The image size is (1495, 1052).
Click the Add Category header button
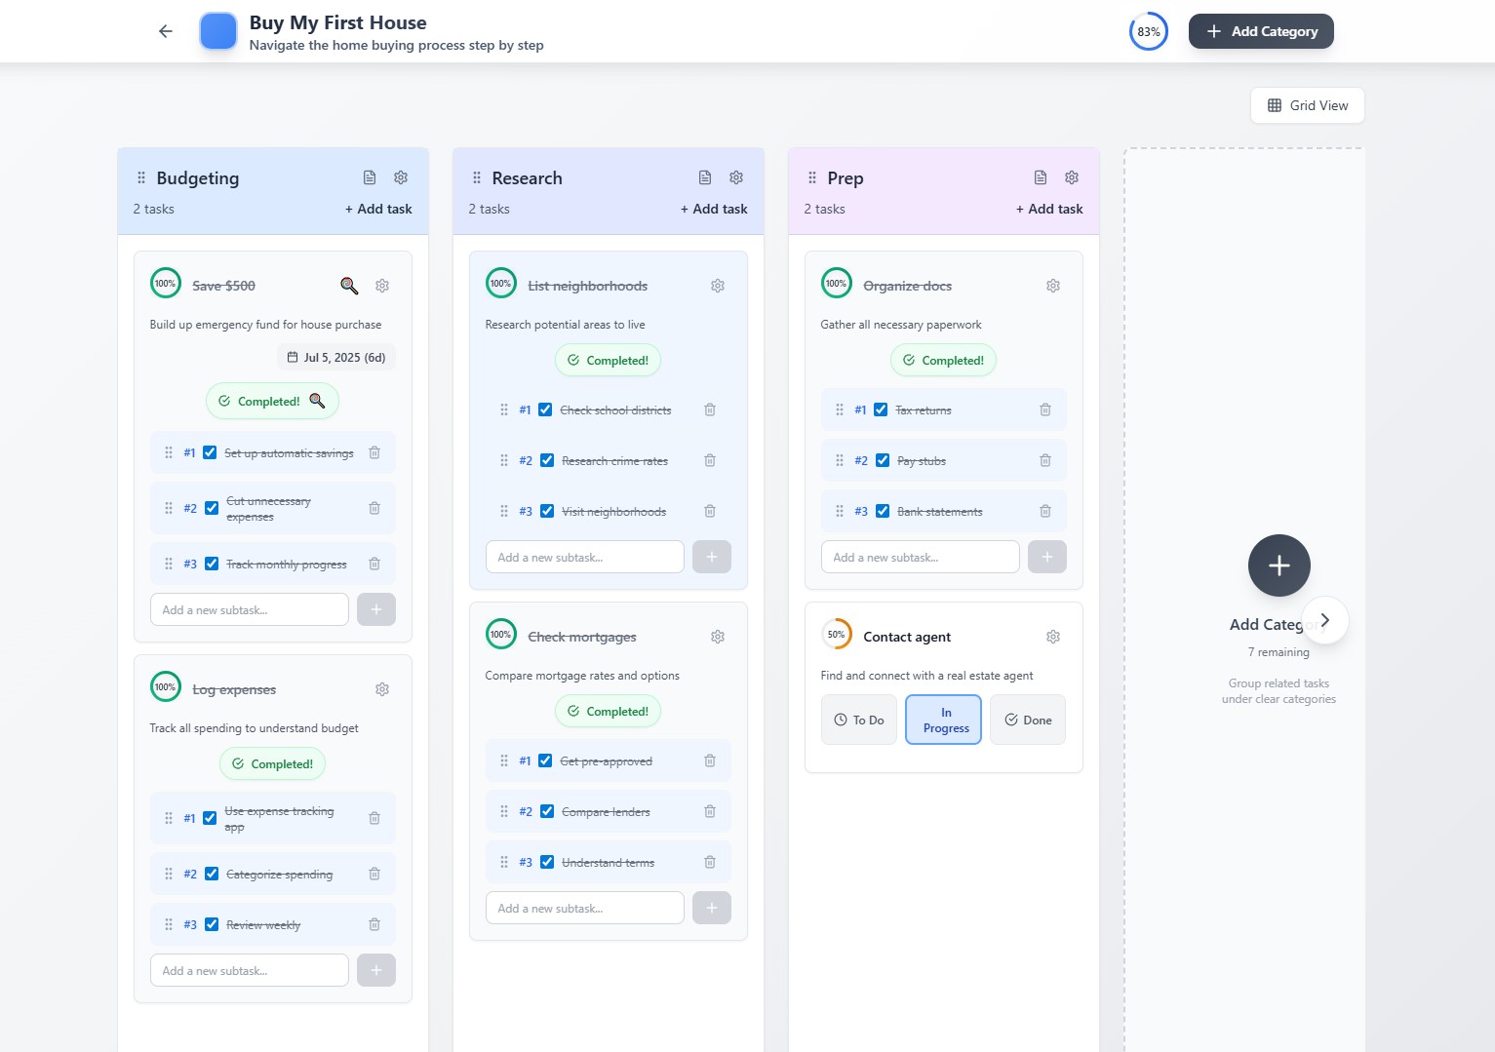[1261, 31]
